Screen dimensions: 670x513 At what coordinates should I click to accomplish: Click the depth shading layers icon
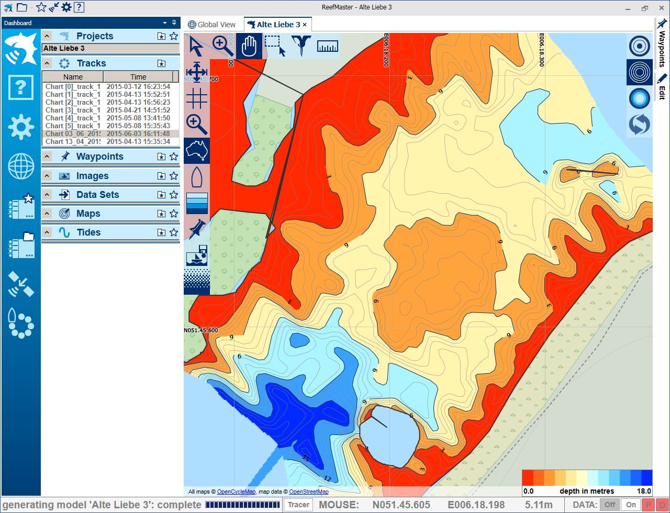click(197, 203)
